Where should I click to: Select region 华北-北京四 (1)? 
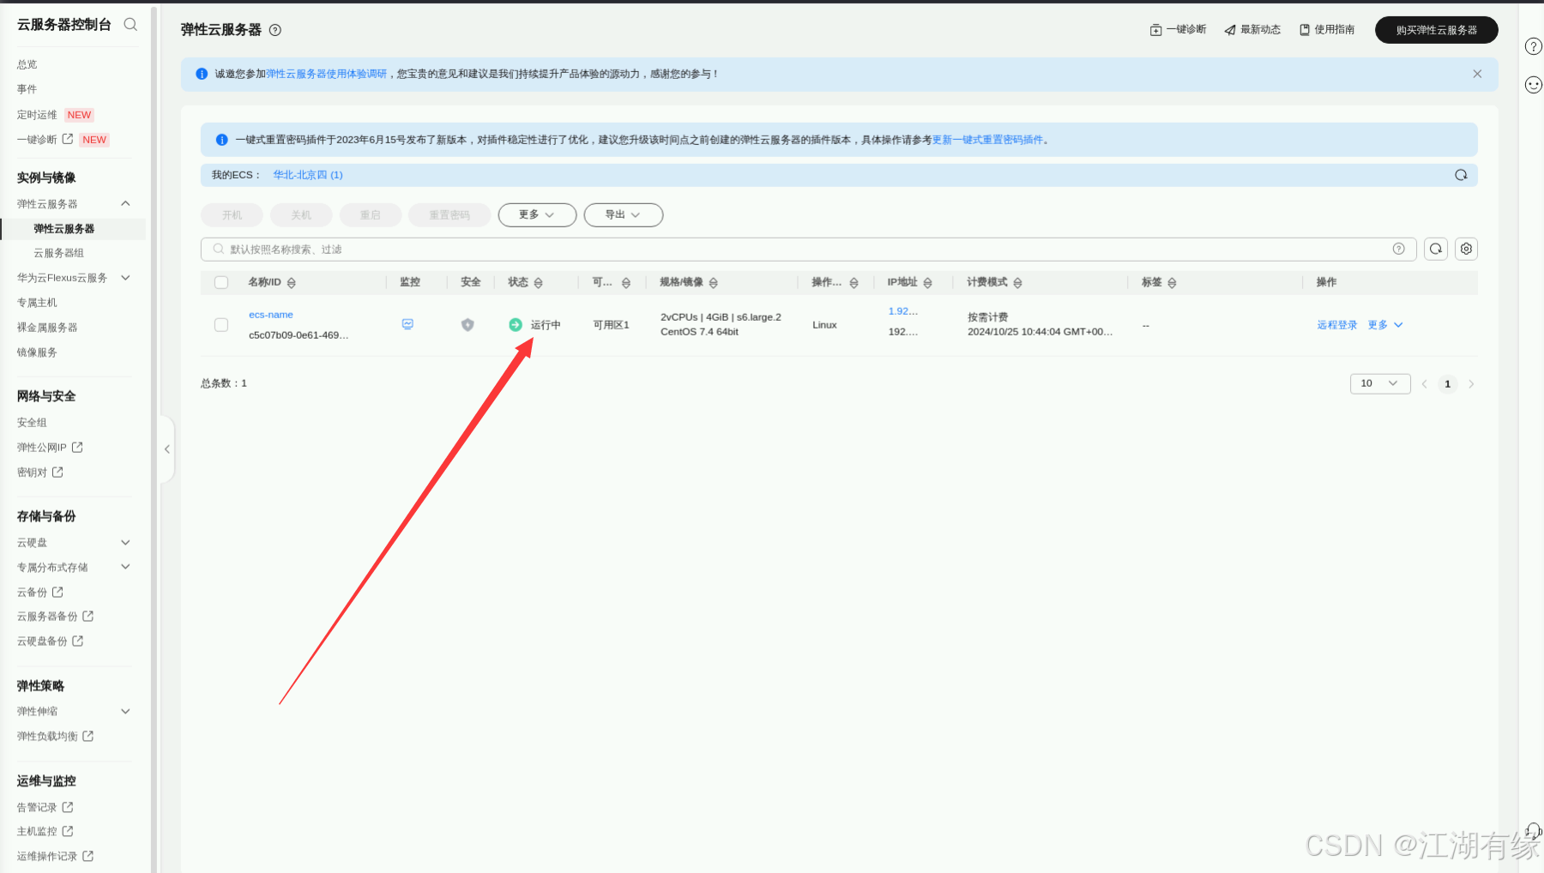pos(308,175)
